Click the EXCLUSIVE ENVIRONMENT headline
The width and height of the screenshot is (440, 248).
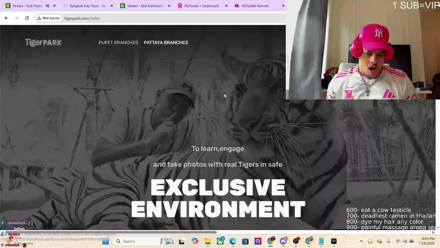click(x=218, y=198)
